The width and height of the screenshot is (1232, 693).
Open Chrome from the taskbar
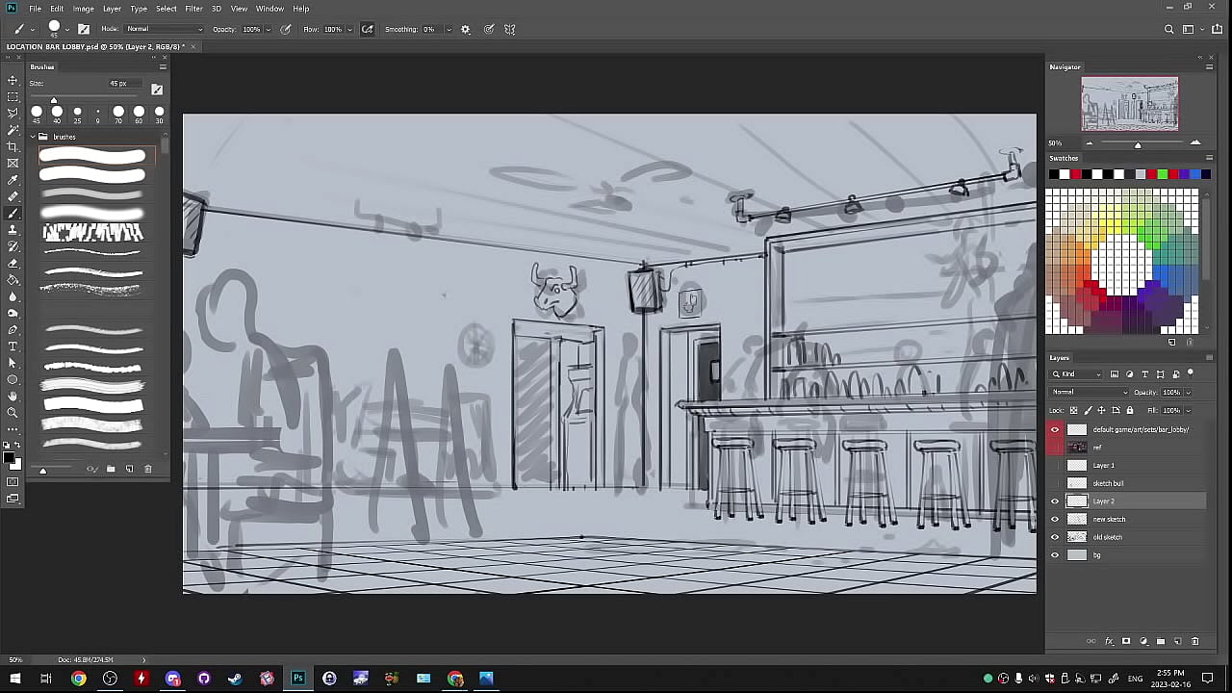point(79,679)
